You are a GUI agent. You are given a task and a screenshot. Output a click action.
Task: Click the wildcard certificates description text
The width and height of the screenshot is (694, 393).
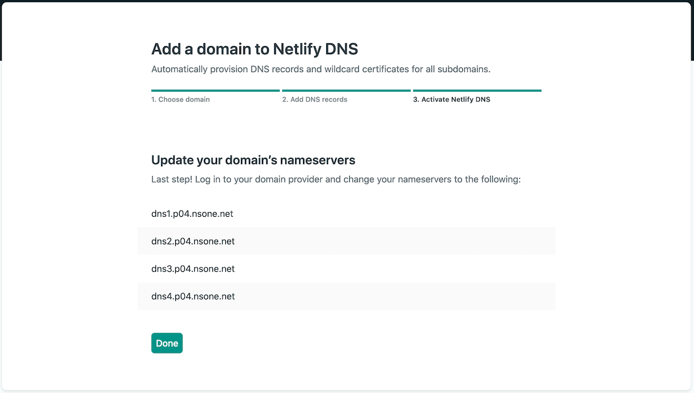coord(320,69)
